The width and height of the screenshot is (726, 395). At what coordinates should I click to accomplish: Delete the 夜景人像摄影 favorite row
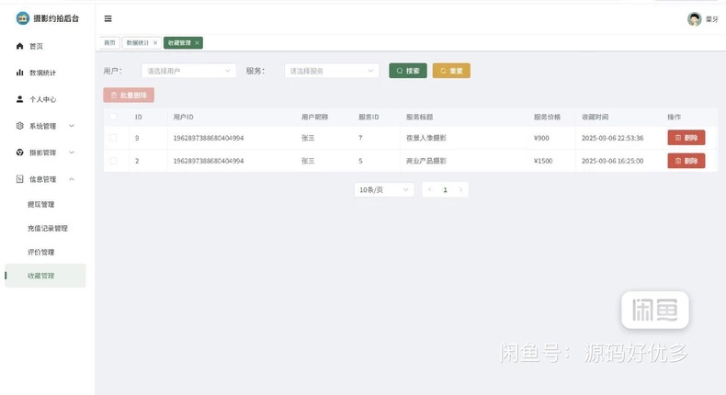coord(686,138)
